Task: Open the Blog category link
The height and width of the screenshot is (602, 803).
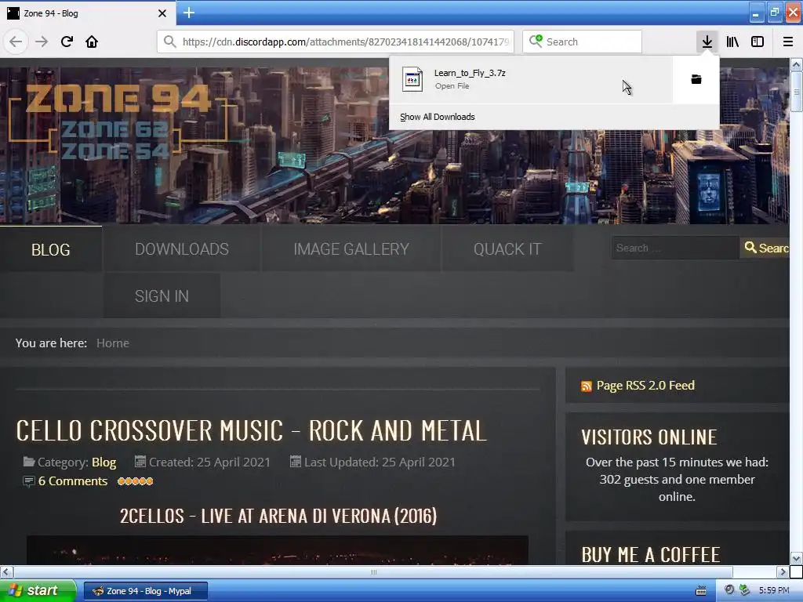Action: [x=104, y=462]
